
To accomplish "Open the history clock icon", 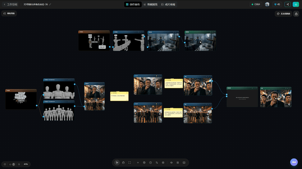I will [151, 163].
